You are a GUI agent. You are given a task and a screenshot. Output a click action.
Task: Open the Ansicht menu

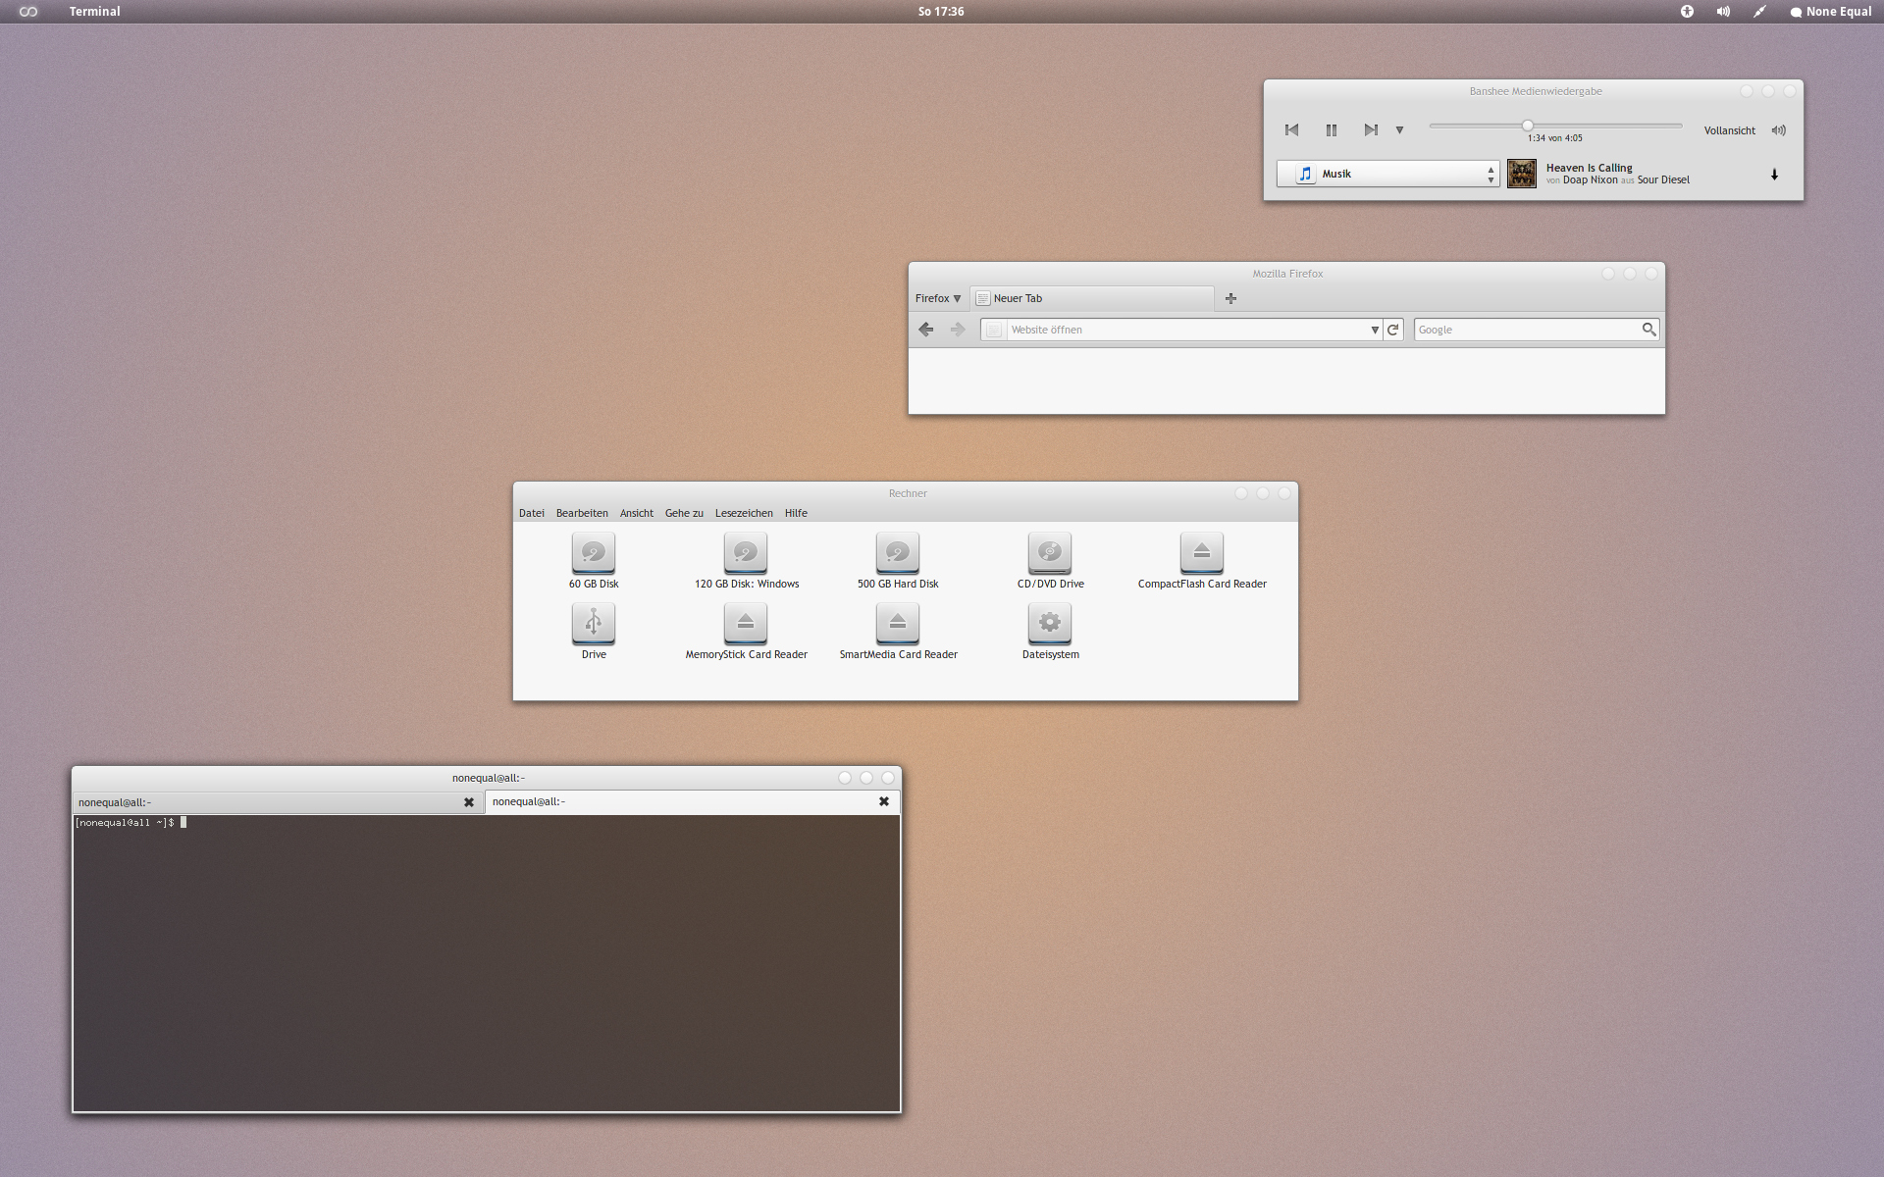(x=636, y=513)
